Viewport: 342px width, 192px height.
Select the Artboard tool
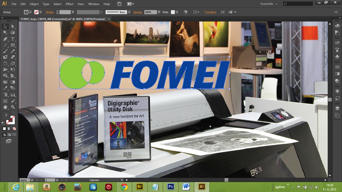click(x=5, y=101)
